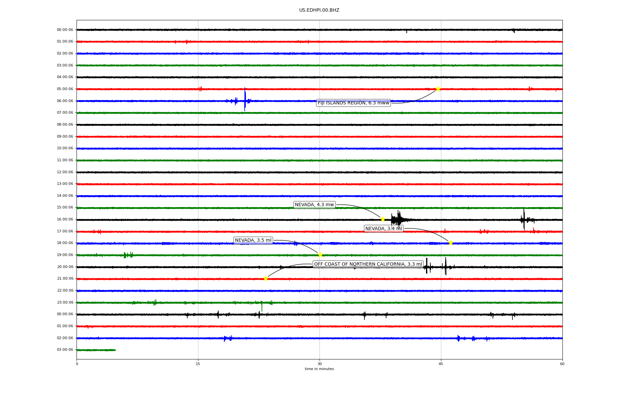The width and height of the screenshot is (639, 399).
Task: Click the NEVADA, 3.4 ml annotation label
Action: 383,228
